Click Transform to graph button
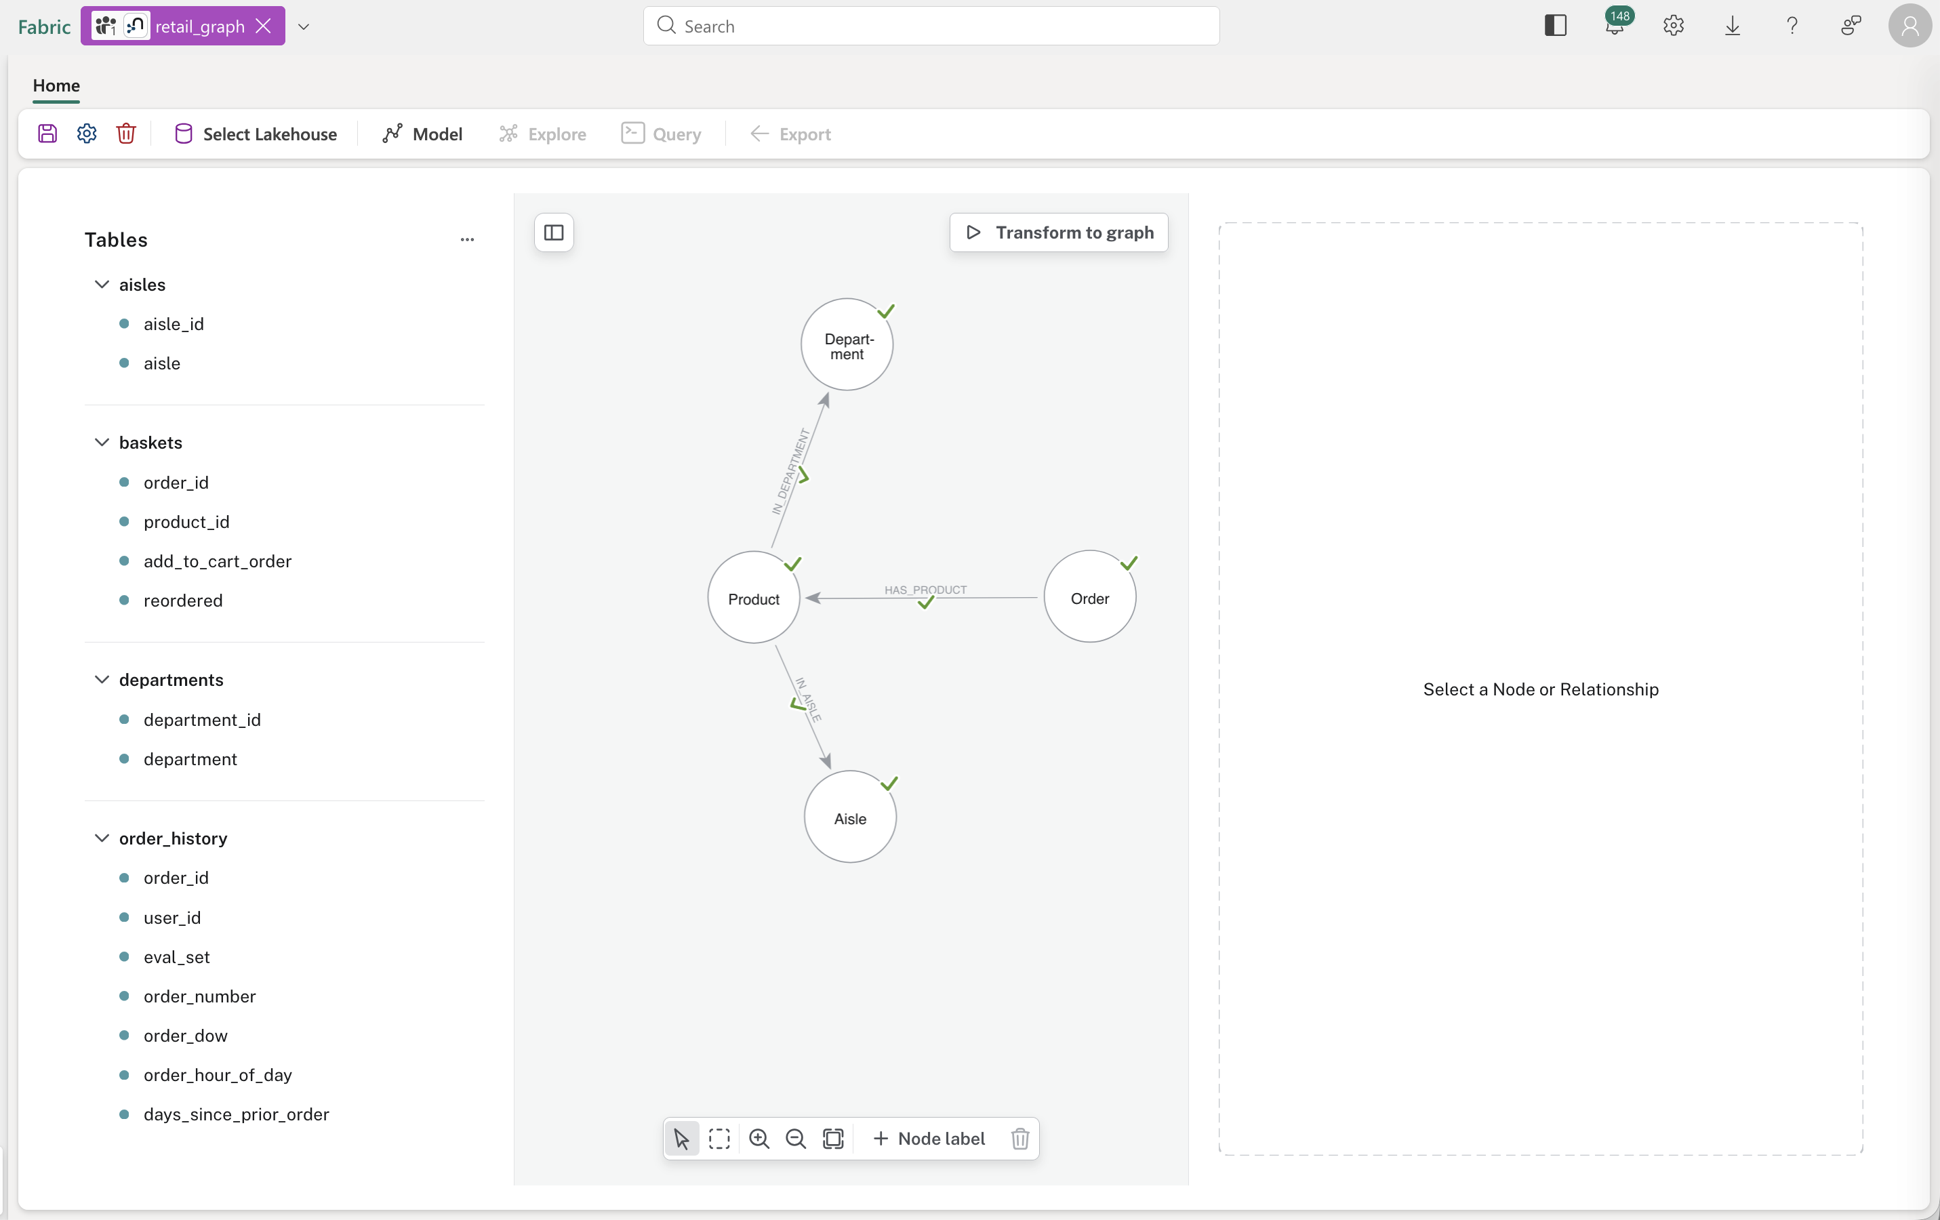 pyautogui.click(x=1059, y=232)
